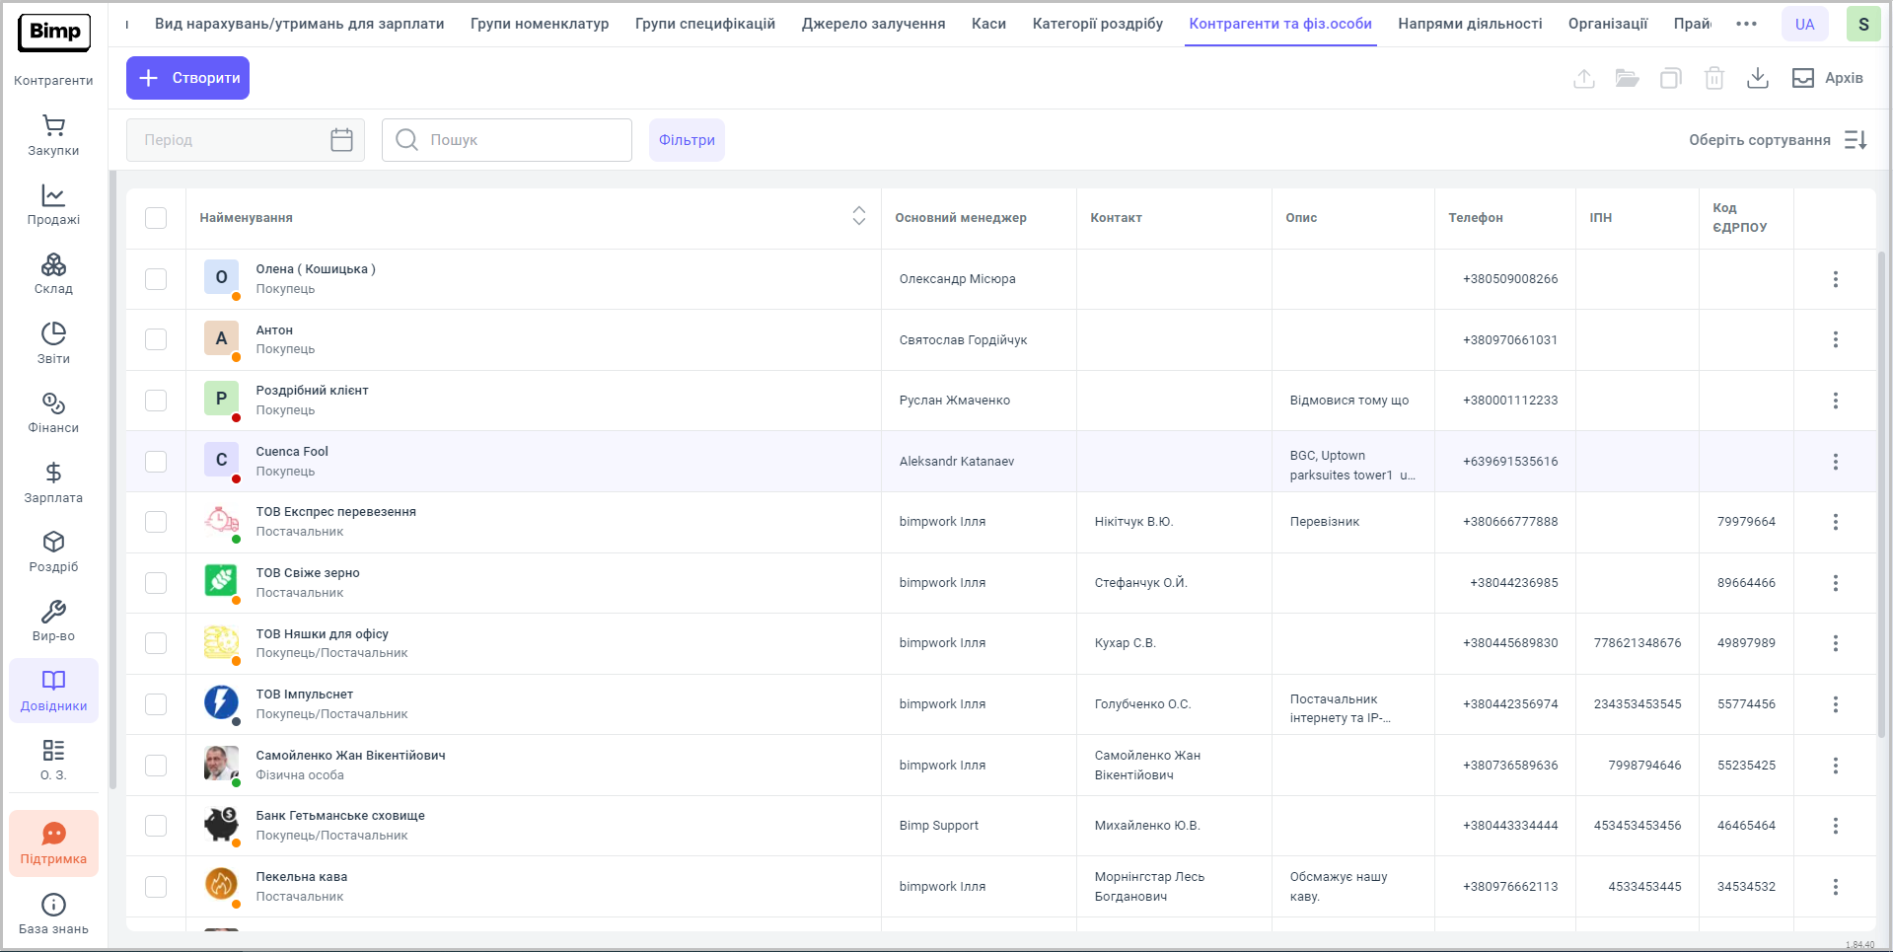
Task: Open three-dot menu for Cuenca Fool row
Action: click(x=1835, y=462)
